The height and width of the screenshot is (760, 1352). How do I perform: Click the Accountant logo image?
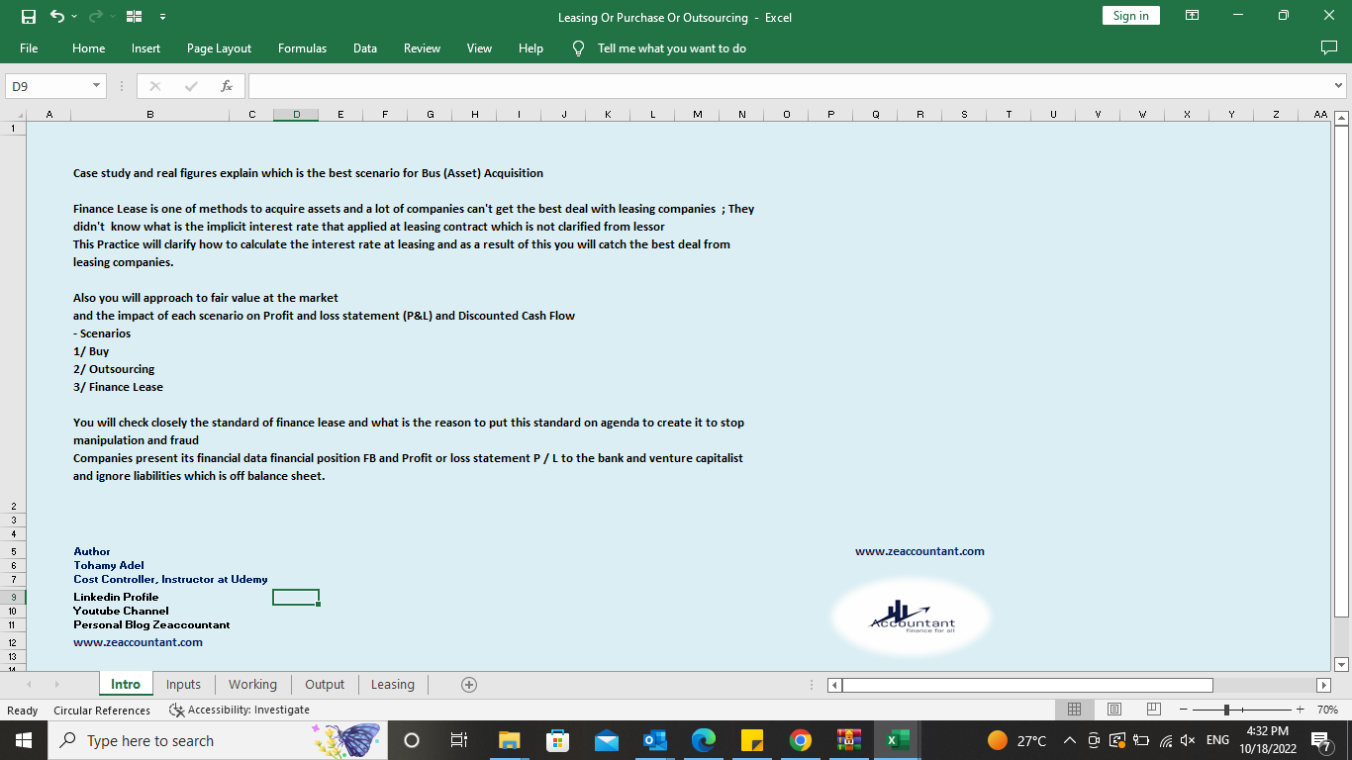912,617
